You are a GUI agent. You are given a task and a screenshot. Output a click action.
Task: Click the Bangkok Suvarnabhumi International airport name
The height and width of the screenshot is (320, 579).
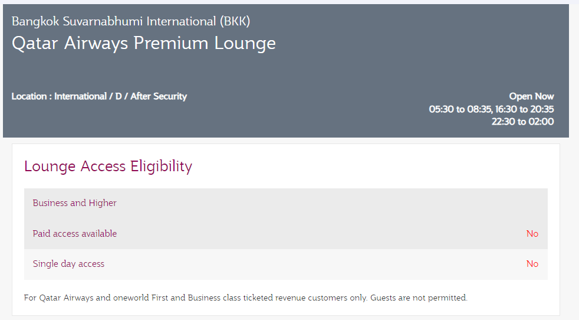click(114, 21)
